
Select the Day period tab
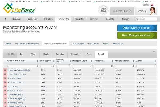22,54
